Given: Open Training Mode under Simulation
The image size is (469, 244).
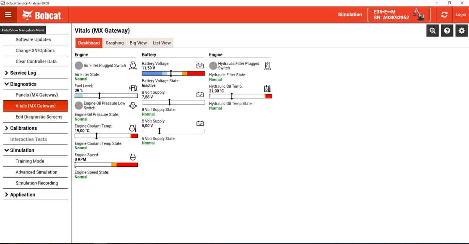Looking at the screenshot, I should tap(36, 161).
